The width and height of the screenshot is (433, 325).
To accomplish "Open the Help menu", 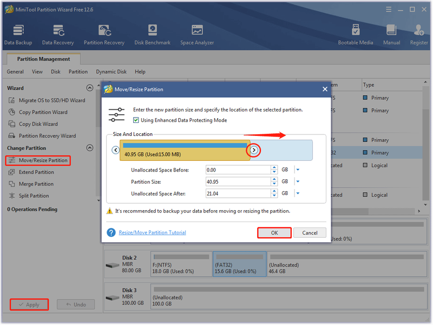I will [140, 72].
